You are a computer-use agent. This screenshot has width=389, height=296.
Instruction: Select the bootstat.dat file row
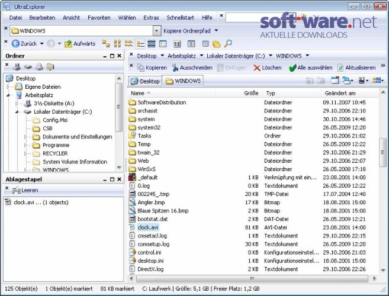point(253,219)
